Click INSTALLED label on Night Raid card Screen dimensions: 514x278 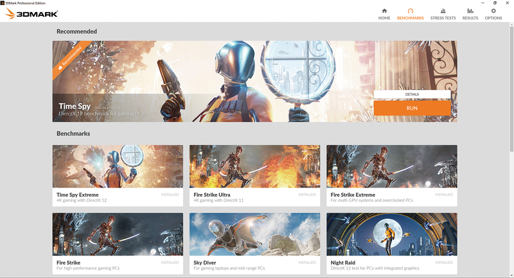444,263
